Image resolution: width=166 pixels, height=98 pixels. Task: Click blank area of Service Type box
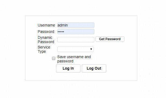pyautogui.click(x=73, y=49)
